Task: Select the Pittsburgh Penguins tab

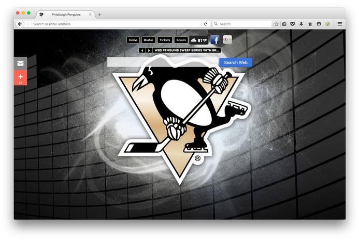Action: (66, 14)
